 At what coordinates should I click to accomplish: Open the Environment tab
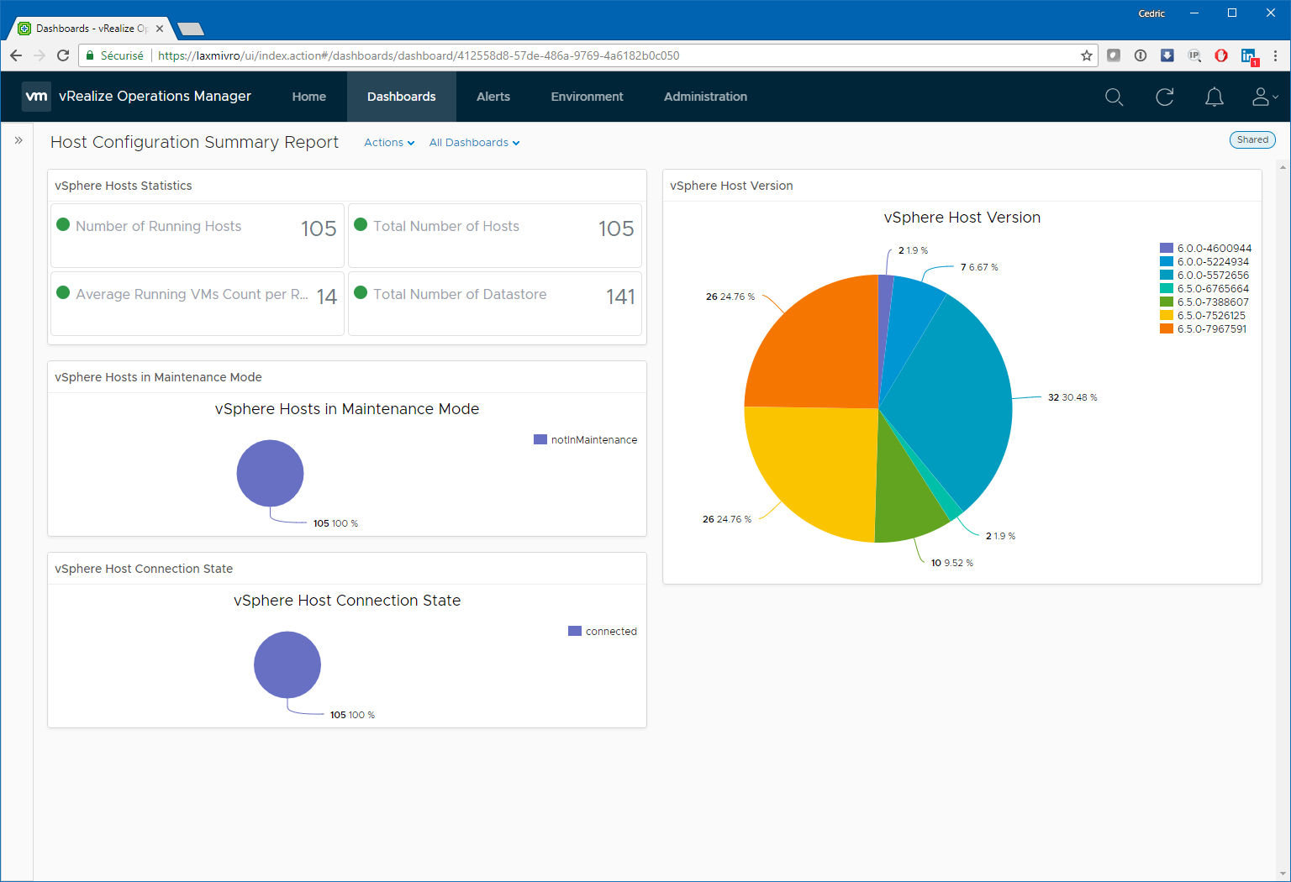pyautogui.click(x=587, y=97)
